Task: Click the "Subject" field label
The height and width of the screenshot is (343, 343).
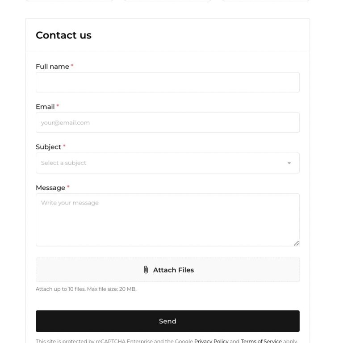Action: click(48, 147)
